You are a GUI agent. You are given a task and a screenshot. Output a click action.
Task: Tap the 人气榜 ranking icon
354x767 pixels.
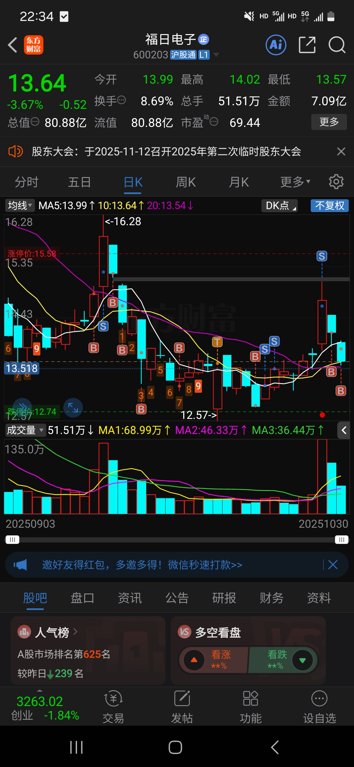24,632
